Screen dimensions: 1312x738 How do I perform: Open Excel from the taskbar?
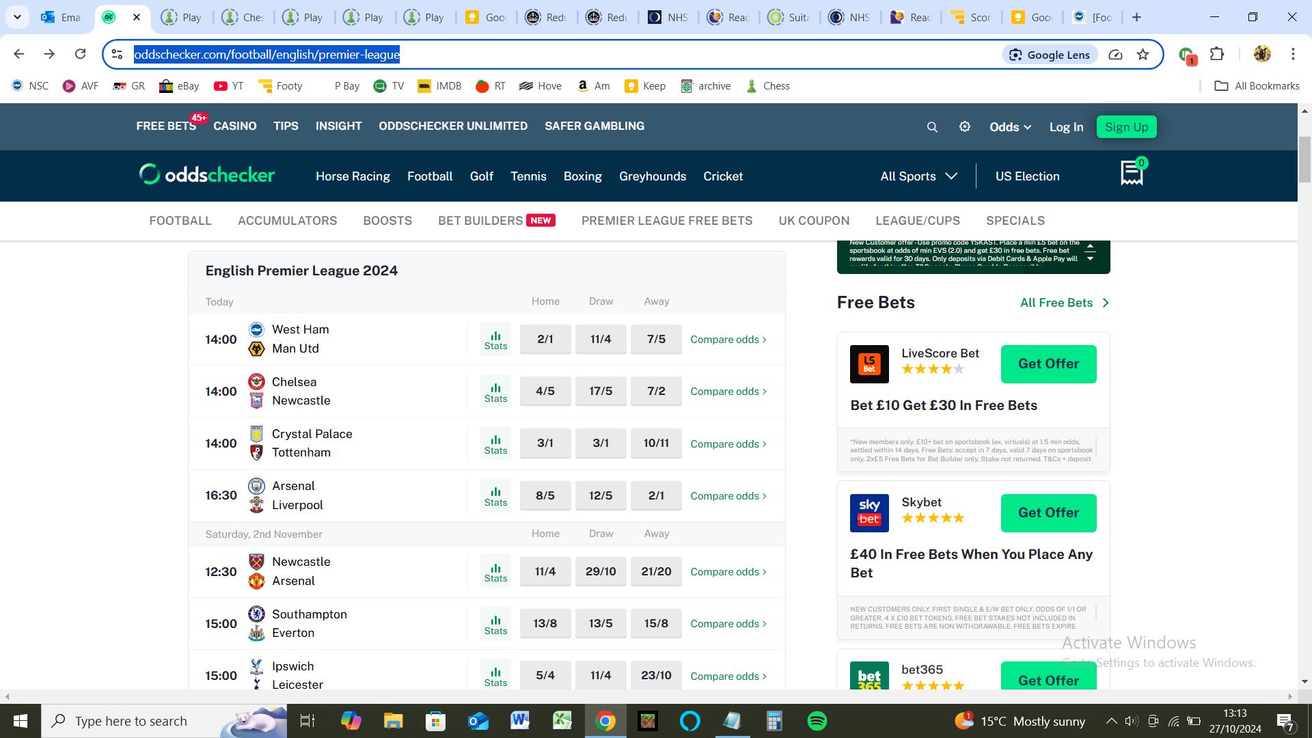point(562,721)
